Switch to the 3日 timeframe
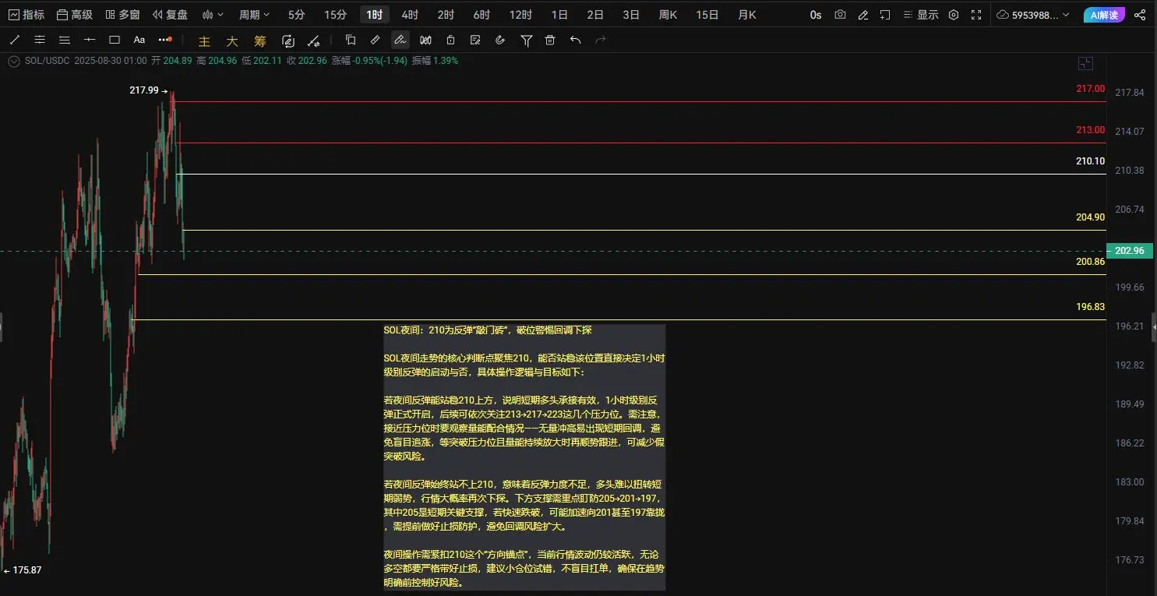The width and height of the screenshot is (1157, 596). tap(631, 15)
